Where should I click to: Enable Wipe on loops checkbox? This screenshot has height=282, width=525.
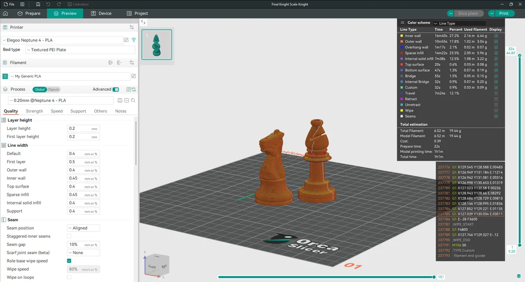[69, 277]
